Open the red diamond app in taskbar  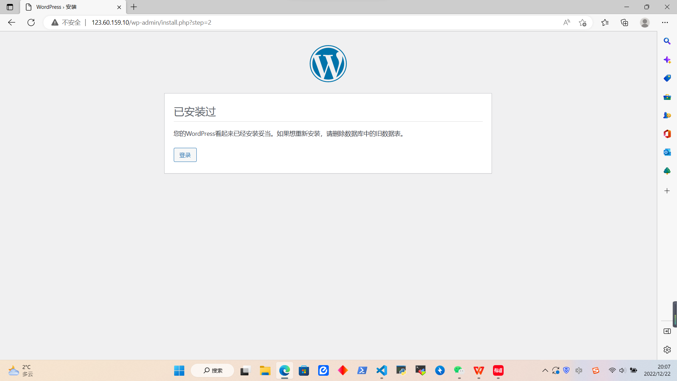343,370
